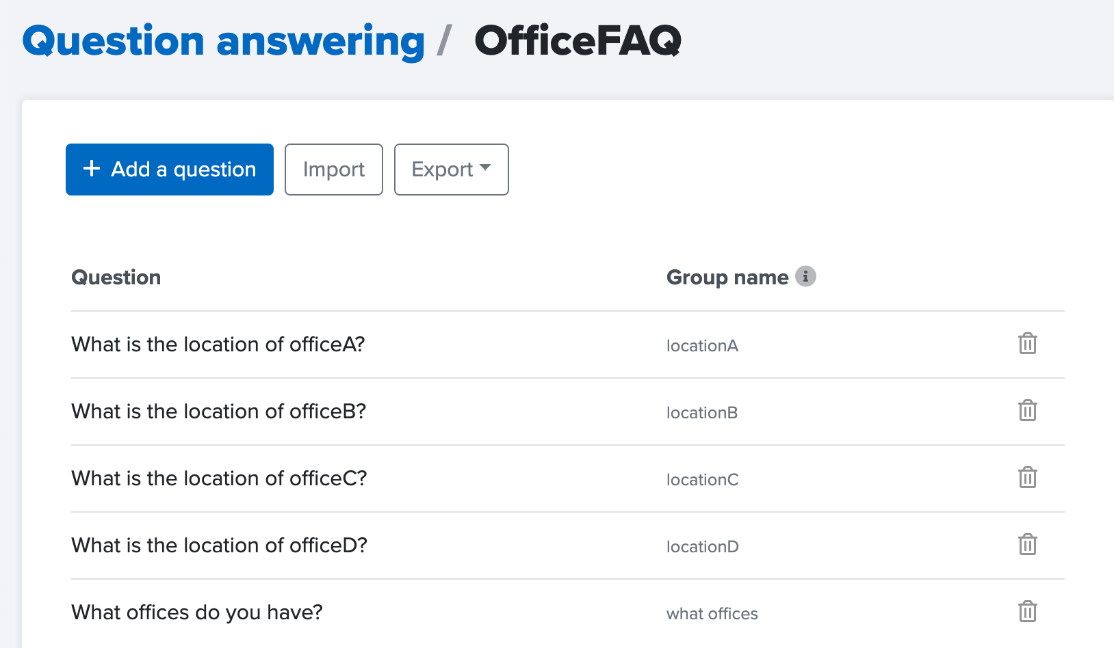Delete the 'What offices do you have?' question

[x=1027, y=611]
